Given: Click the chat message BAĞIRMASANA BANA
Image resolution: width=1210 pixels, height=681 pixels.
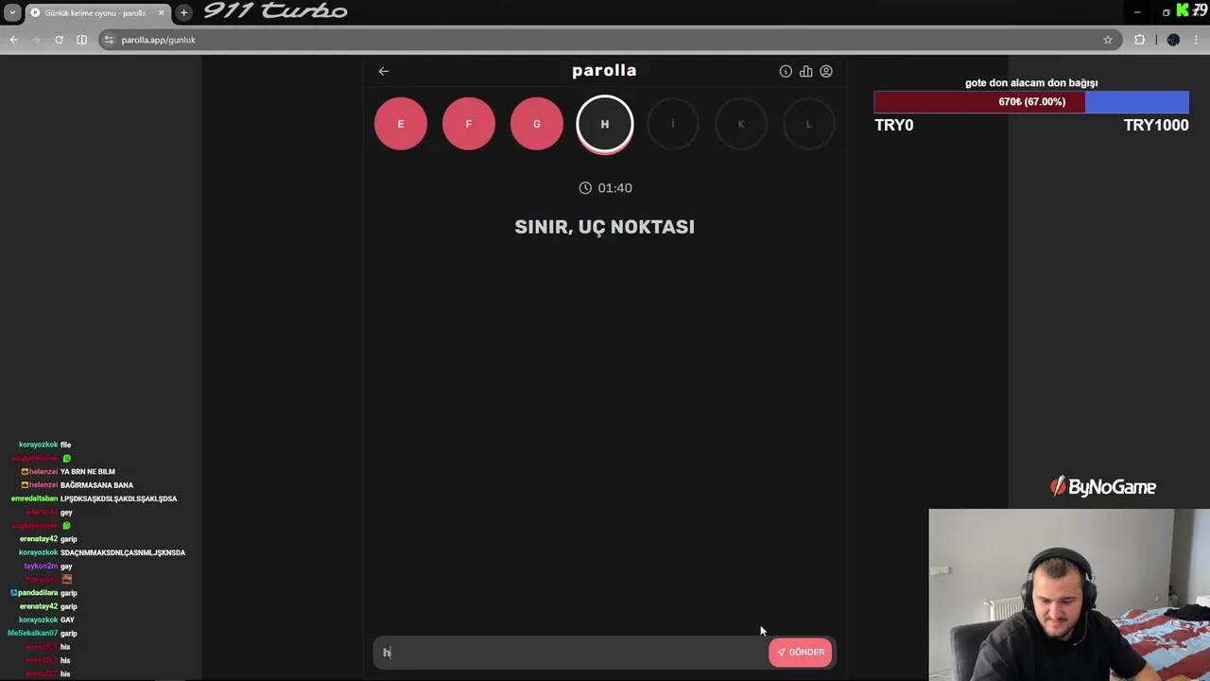Looking at the screenshot, I should pos(96,485).
